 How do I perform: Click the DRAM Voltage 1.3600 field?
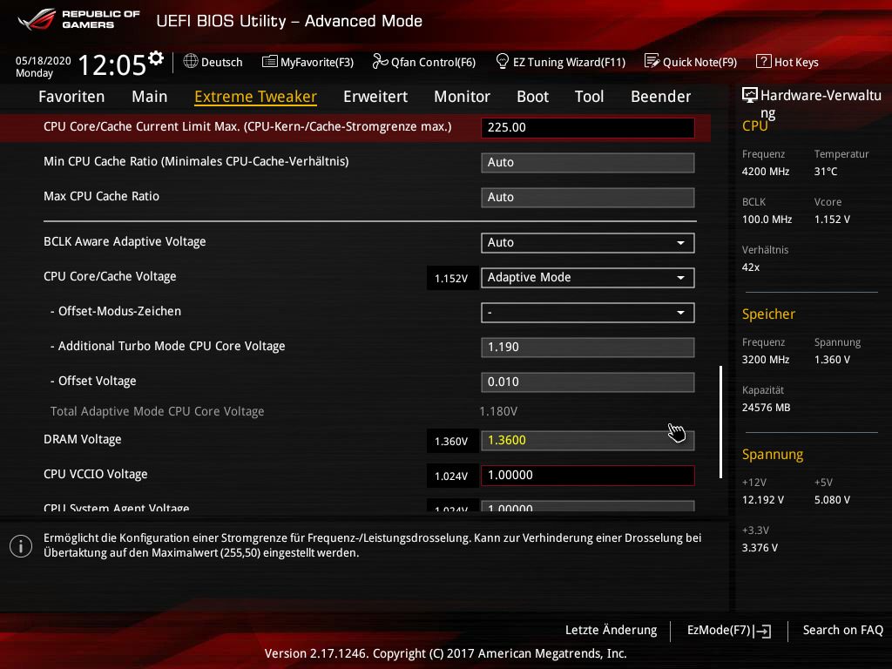coord(588,440)
